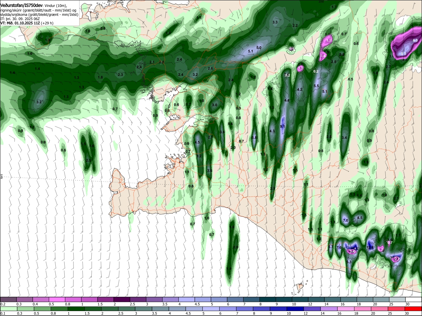Click the 0.1 label in the rain legend
Screen dimensions: 422x316
click(3, 313)
